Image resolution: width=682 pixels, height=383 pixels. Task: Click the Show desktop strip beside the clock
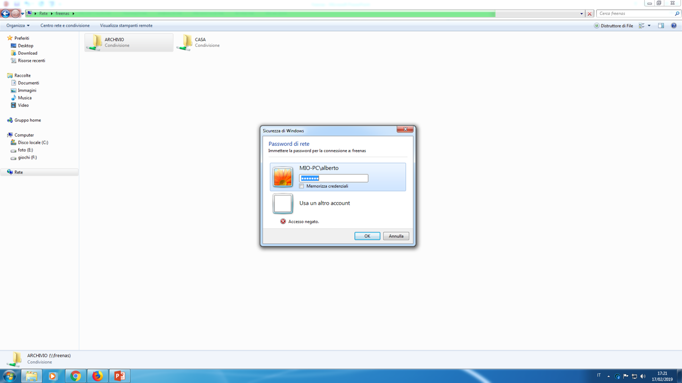pyautogui.click(x=679, y=376)
